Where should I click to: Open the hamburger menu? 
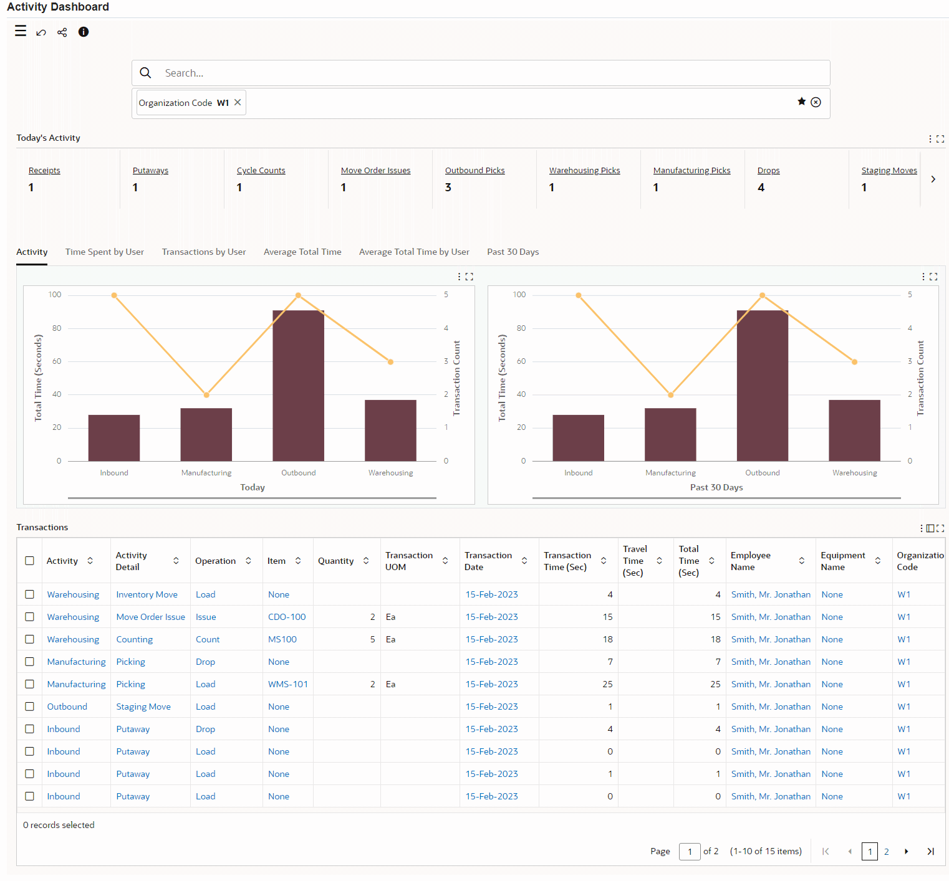(x=21, y=31)
